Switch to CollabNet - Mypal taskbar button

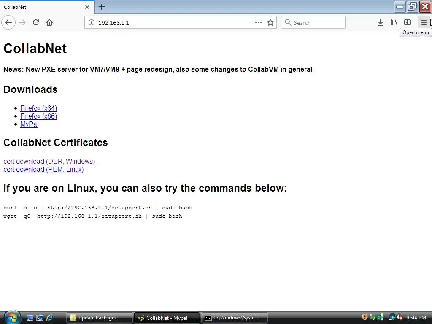point(167,318)
